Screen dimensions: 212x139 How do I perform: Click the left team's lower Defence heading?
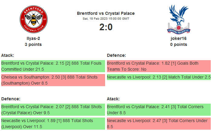click(x=11, y=99)
